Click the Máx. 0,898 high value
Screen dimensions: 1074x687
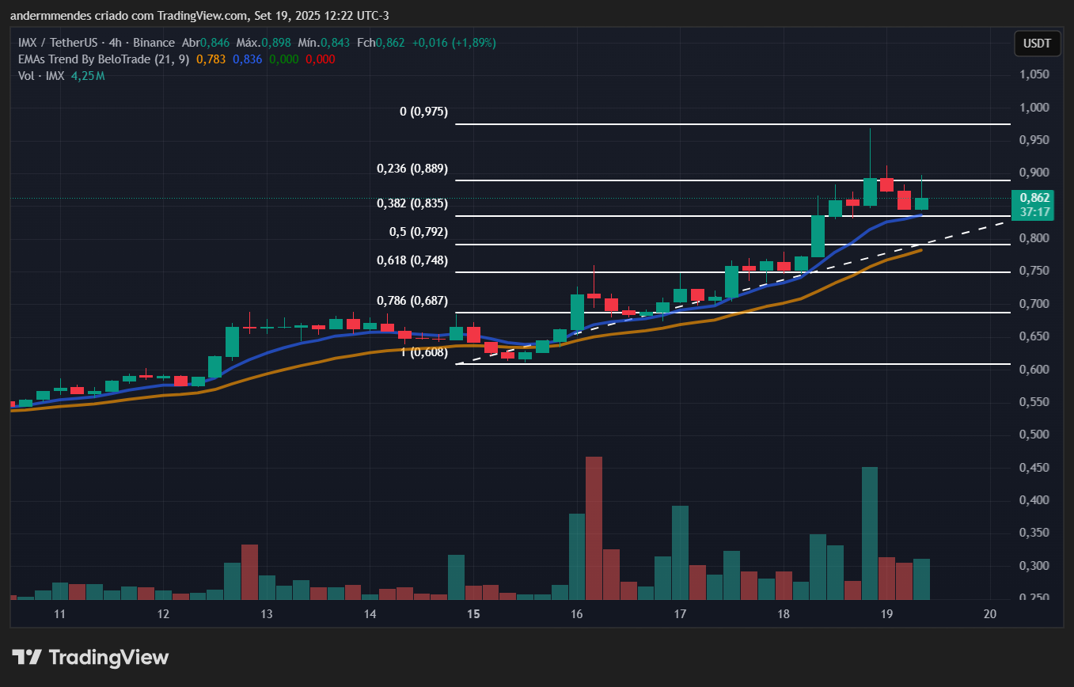pos(264,43)
